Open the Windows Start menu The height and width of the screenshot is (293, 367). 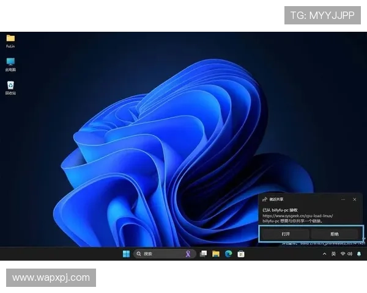(126, 254)
